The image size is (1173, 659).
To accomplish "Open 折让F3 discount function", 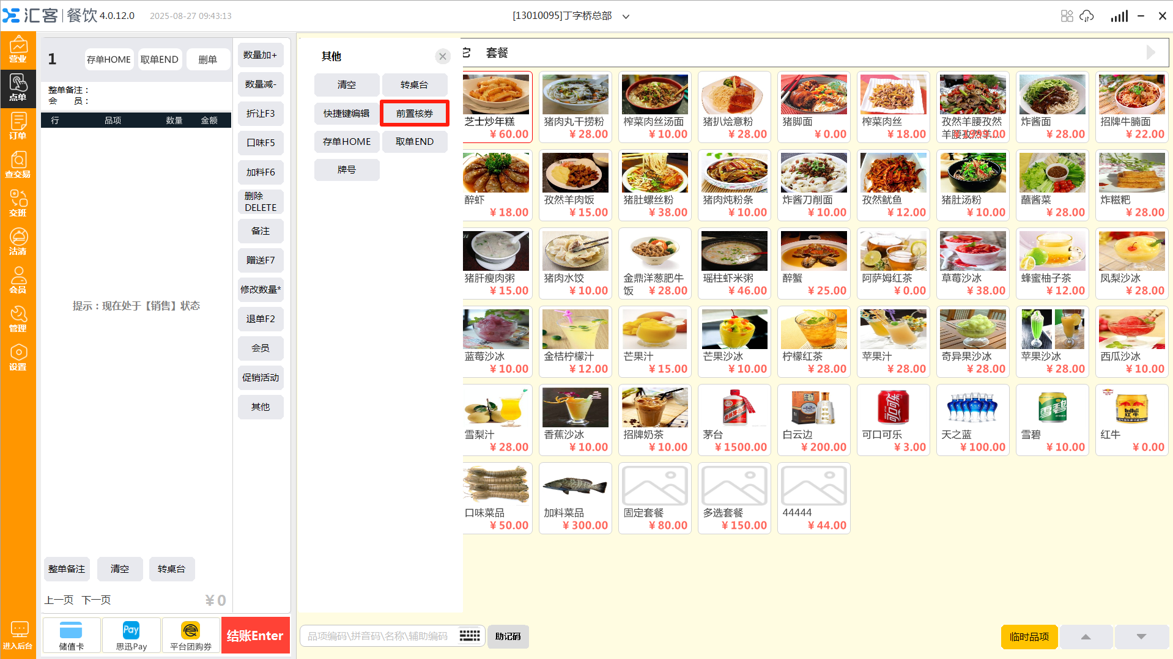I will click(x=261, y=114).
